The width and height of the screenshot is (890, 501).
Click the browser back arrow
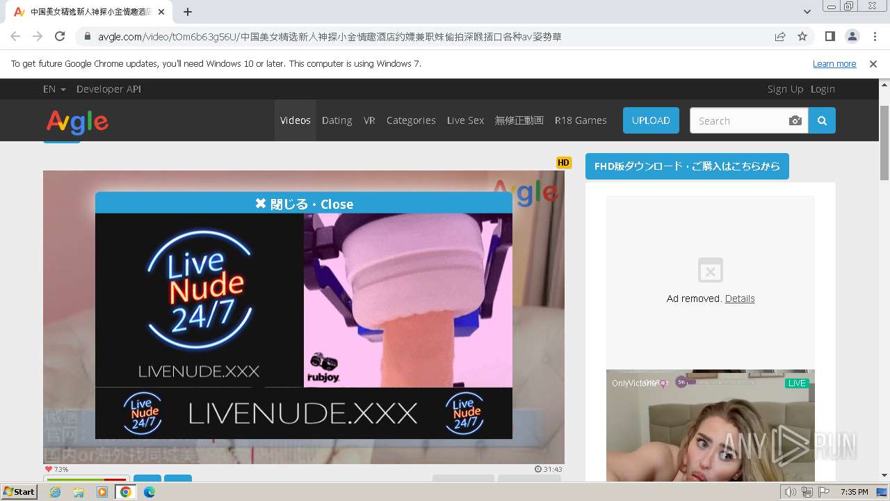(15, 36)
